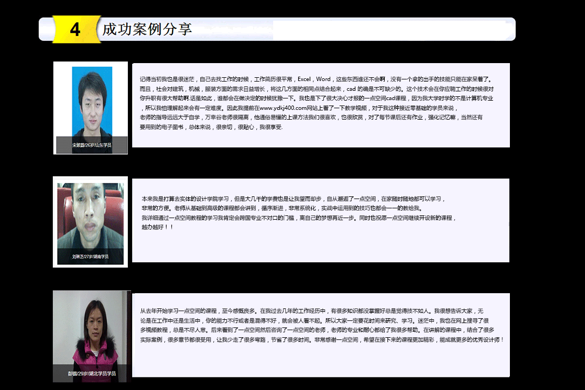585x390 pixels.
Task: Click the '成功案例分享' section heading
Action: (x=147, y=29)
